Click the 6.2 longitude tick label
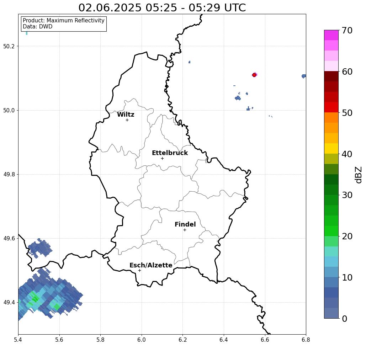 (183, 340)
